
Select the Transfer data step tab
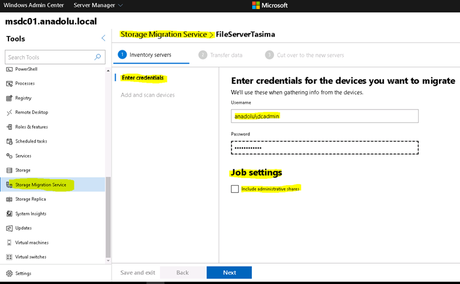(220, 55)
